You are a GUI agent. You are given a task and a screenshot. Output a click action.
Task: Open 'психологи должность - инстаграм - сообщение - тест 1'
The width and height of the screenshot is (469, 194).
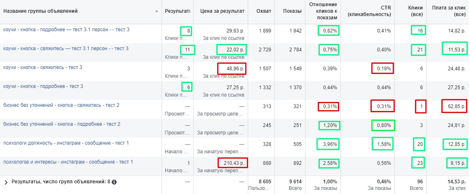[x=66, y=143]
